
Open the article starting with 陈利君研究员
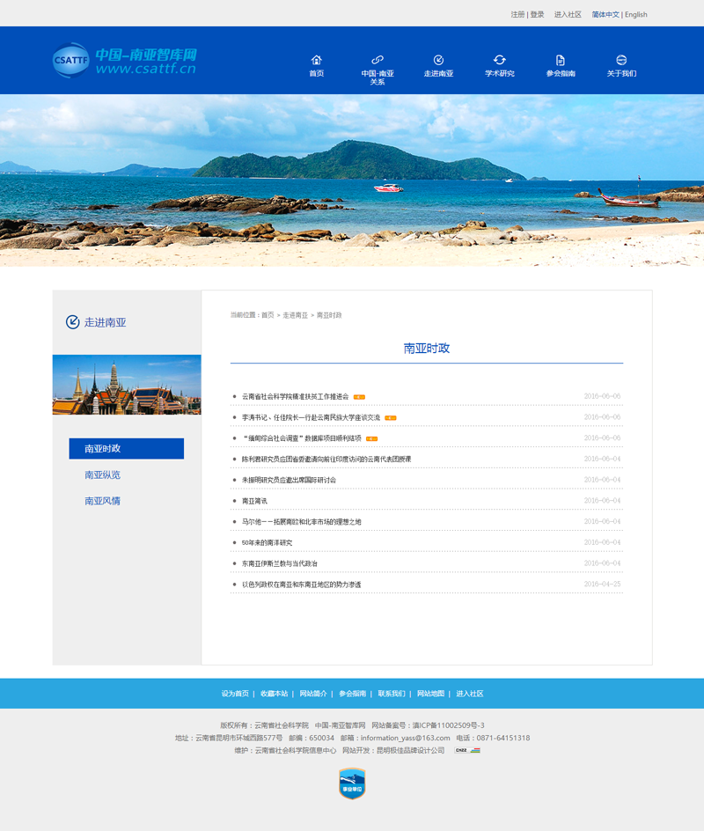pyautogui.click(x=326, y=459)
